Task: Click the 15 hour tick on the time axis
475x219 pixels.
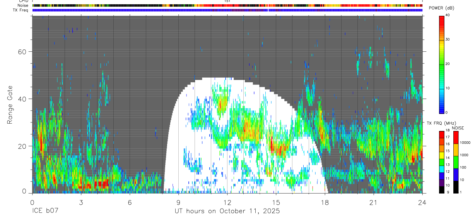Action: click(x=276, y=202)
